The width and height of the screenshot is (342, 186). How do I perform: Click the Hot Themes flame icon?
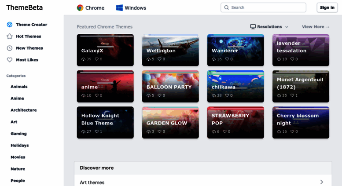coord(10,36)
